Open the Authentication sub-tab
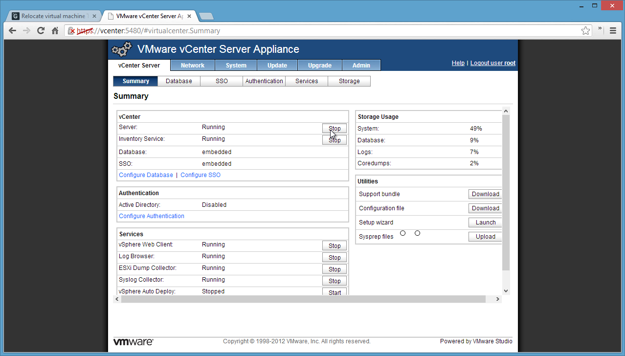The image size is (625, 356). point(264,81)
